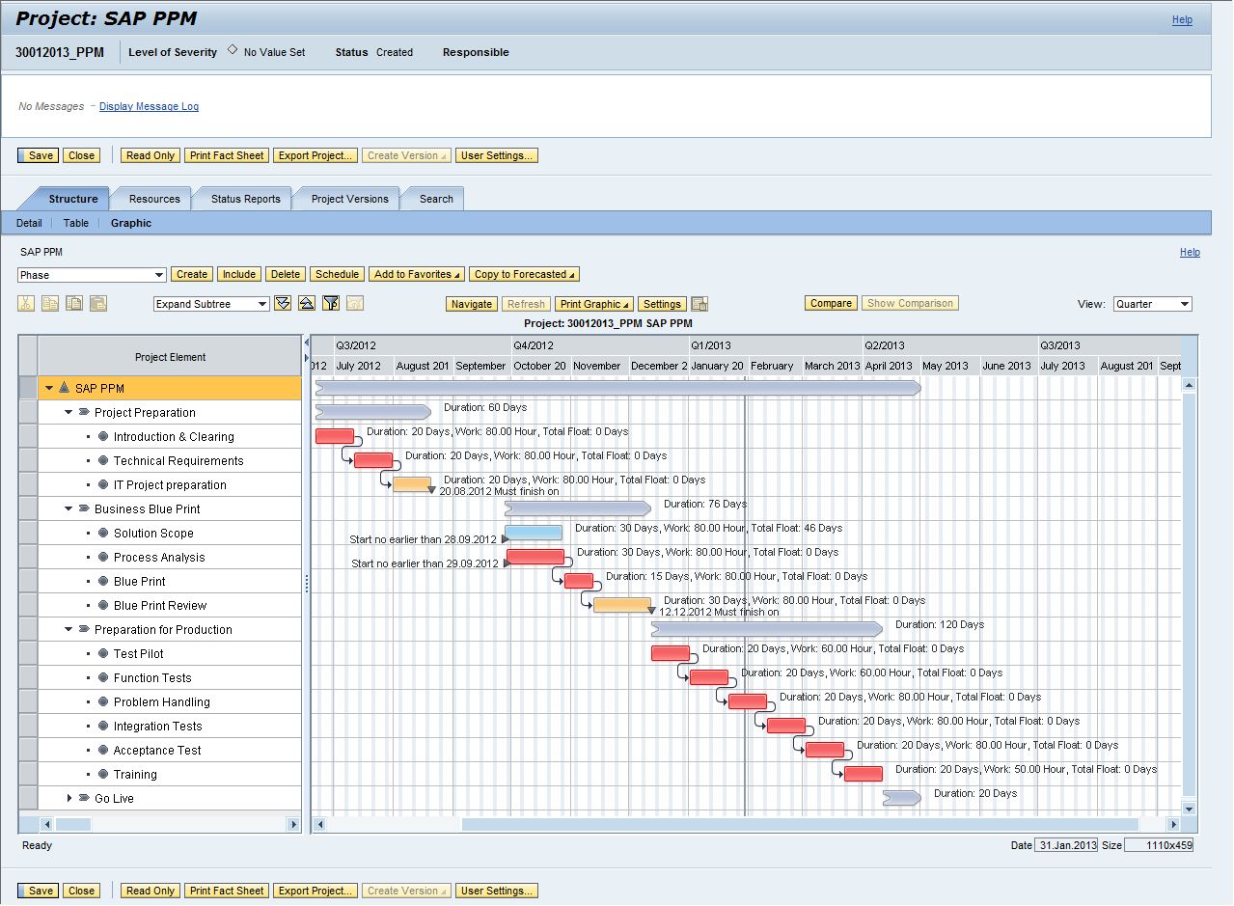Click the expand-all arrow icon
The image size is (1234, 906).
point(283,304)
